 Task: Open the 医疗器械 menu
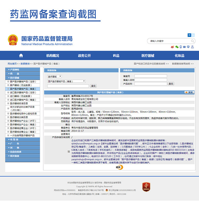(x=148, y=55)
